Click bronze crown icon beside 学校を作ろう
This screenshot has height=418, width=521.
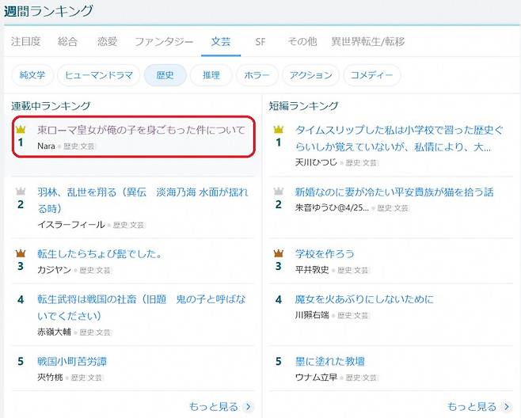click(x=278, y=253)
